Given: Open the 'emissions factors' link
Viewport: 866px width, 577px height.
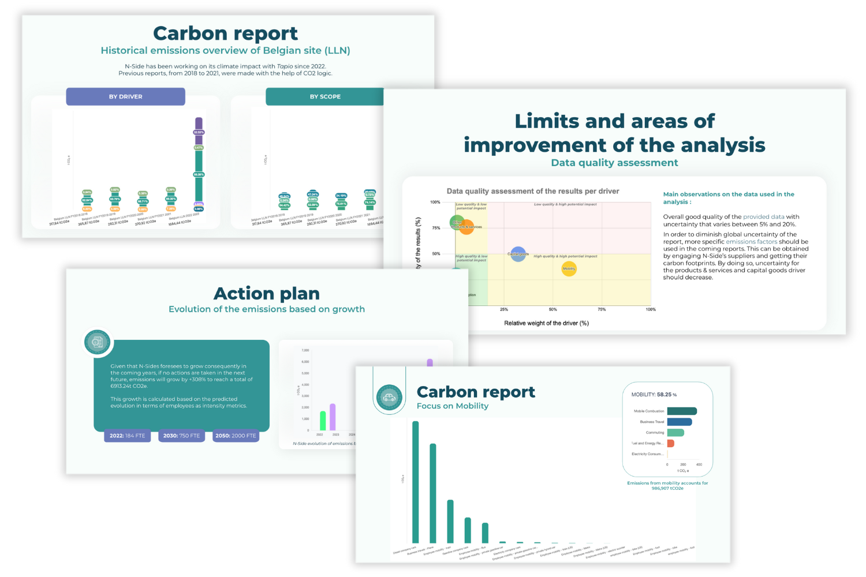Looking at the screenshot, I should (752, 242).
